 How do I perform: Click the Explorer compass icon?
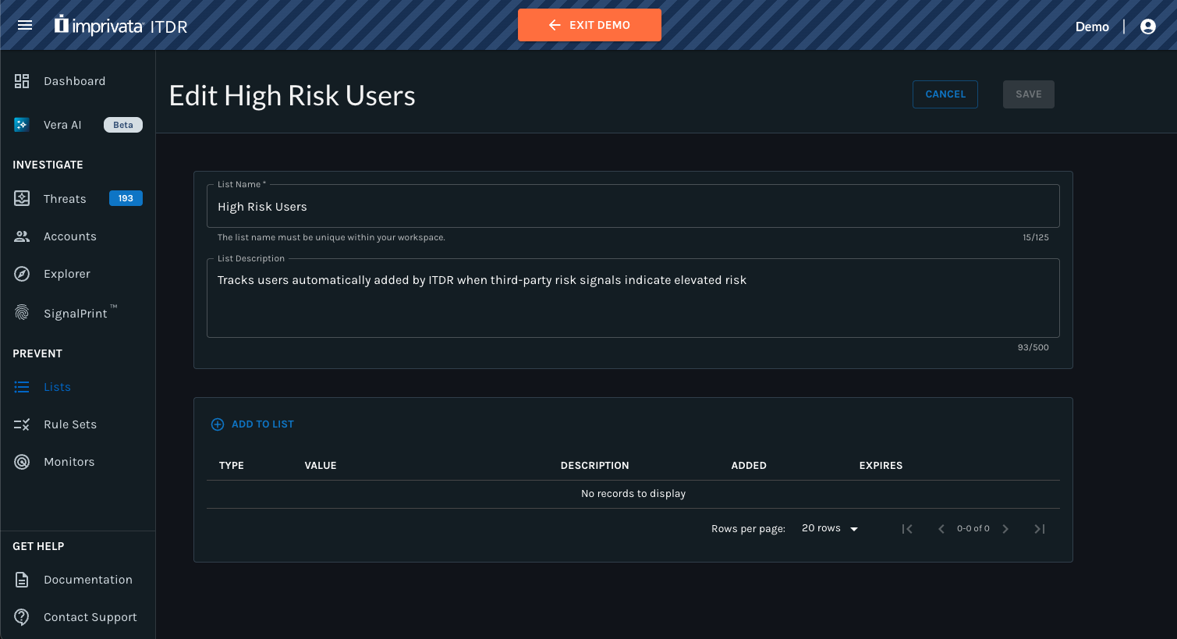(22, 274)
